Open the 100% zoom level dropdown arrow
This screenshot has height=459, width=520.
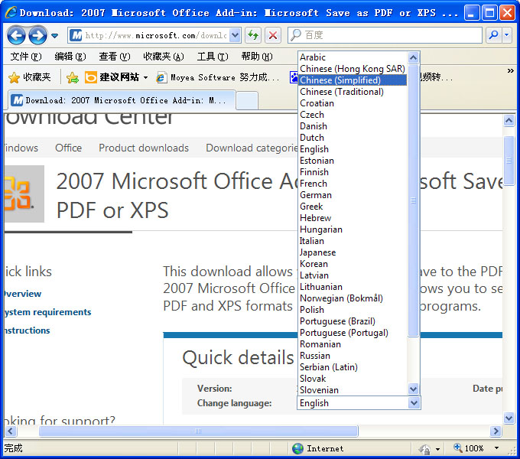496,448
